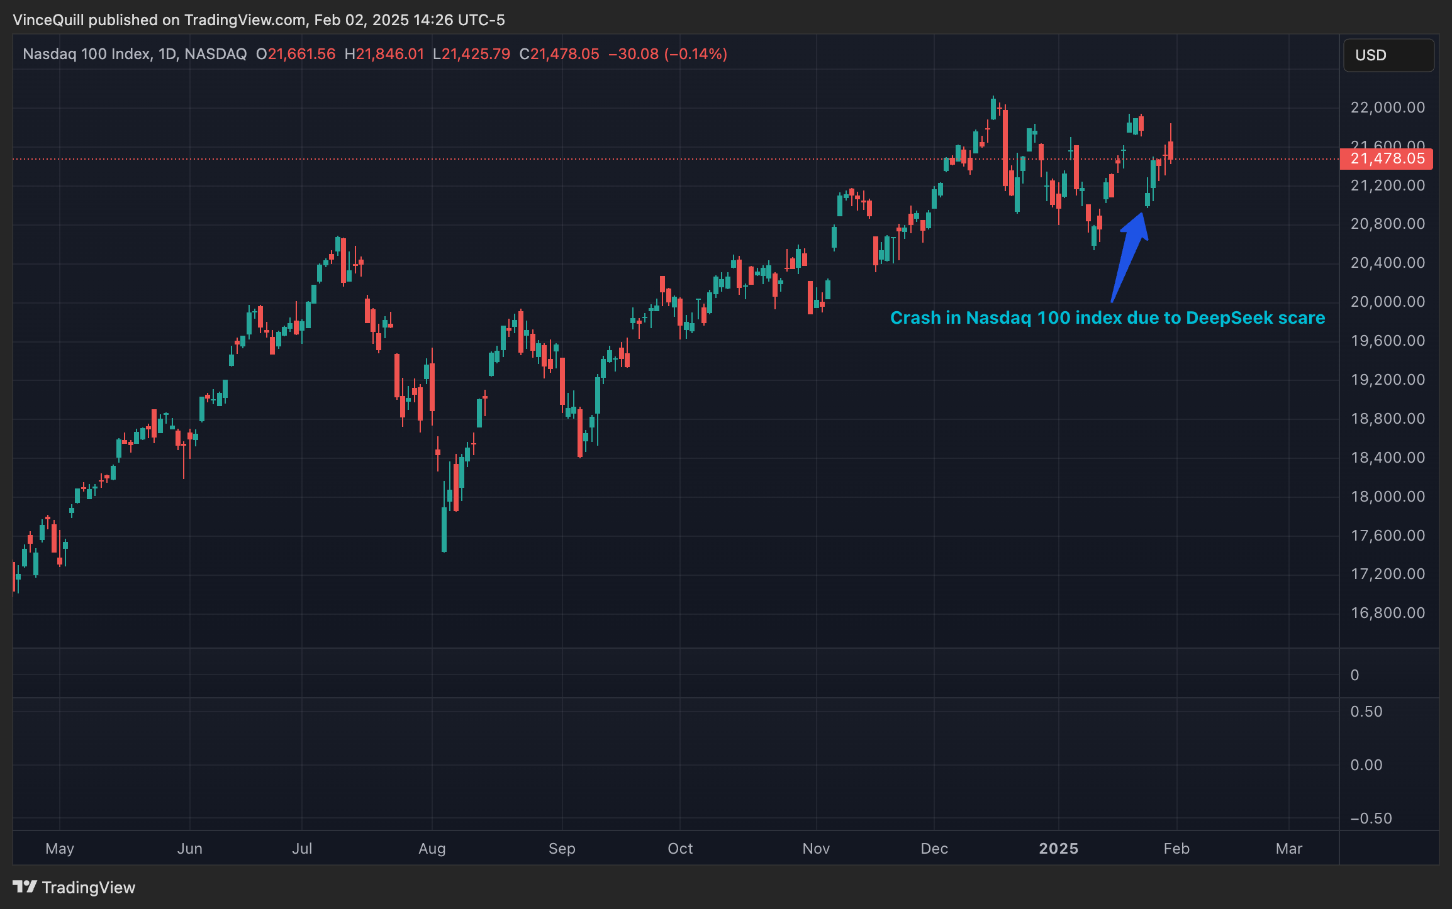Click the 0.50 indicator scale label

(1366, 712)
